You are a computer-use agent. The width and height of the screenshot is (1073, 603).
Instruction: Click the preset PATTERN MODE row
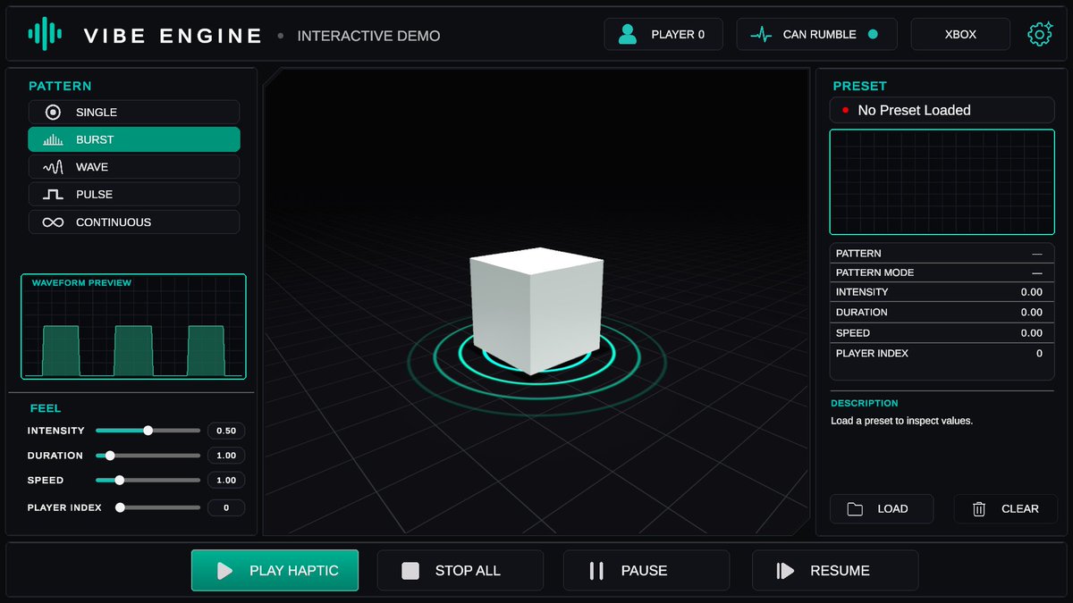pos(942,272)
